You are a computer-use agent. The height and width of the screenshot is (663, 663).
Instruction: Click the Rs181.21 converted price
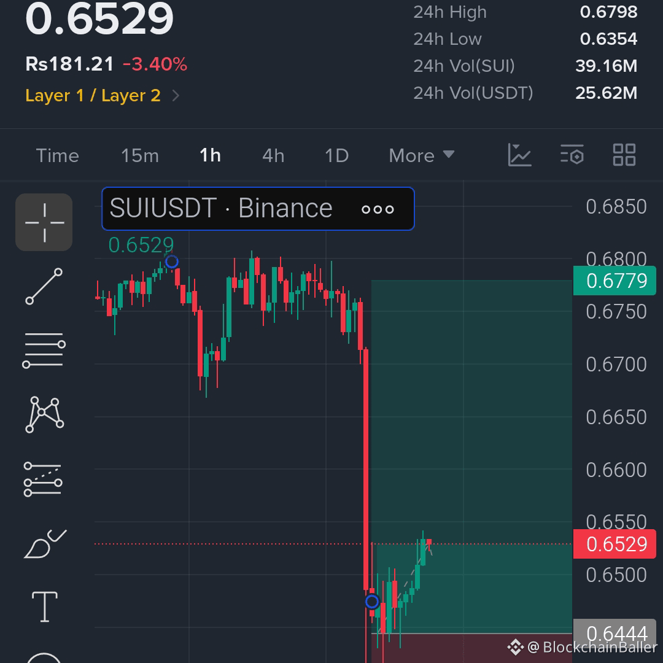[x=70, y=64]
